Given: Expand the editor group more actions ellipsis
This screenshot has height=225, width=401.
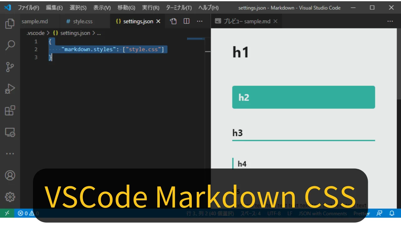Looking at the screenshot, I should (x=200, y=21).
